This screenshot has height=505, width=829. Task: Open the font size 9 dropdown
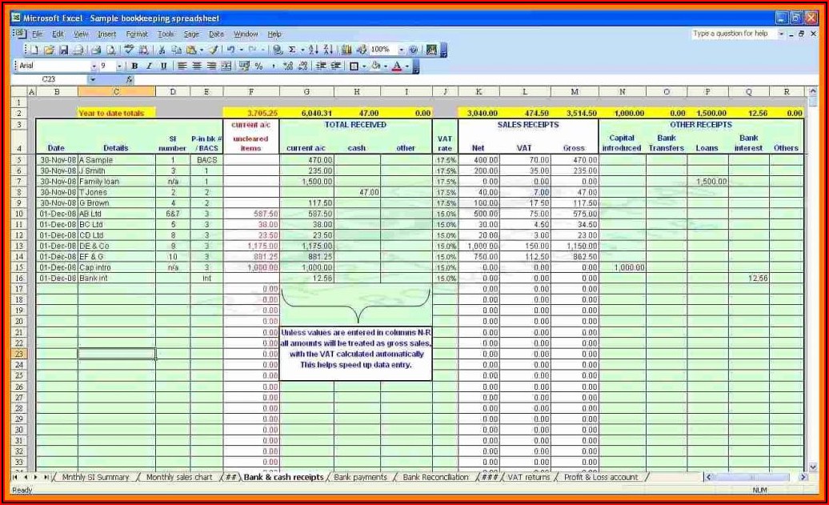click(119, 66)
